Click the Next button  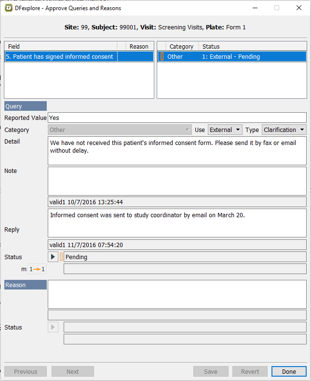point(73,371)
